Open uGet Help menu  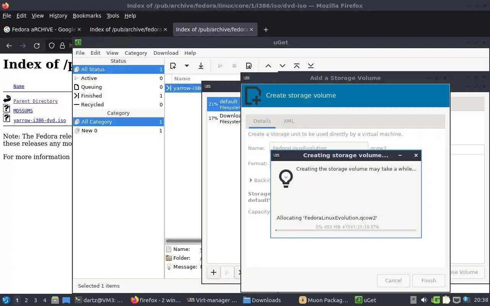(x=190, y=53)
